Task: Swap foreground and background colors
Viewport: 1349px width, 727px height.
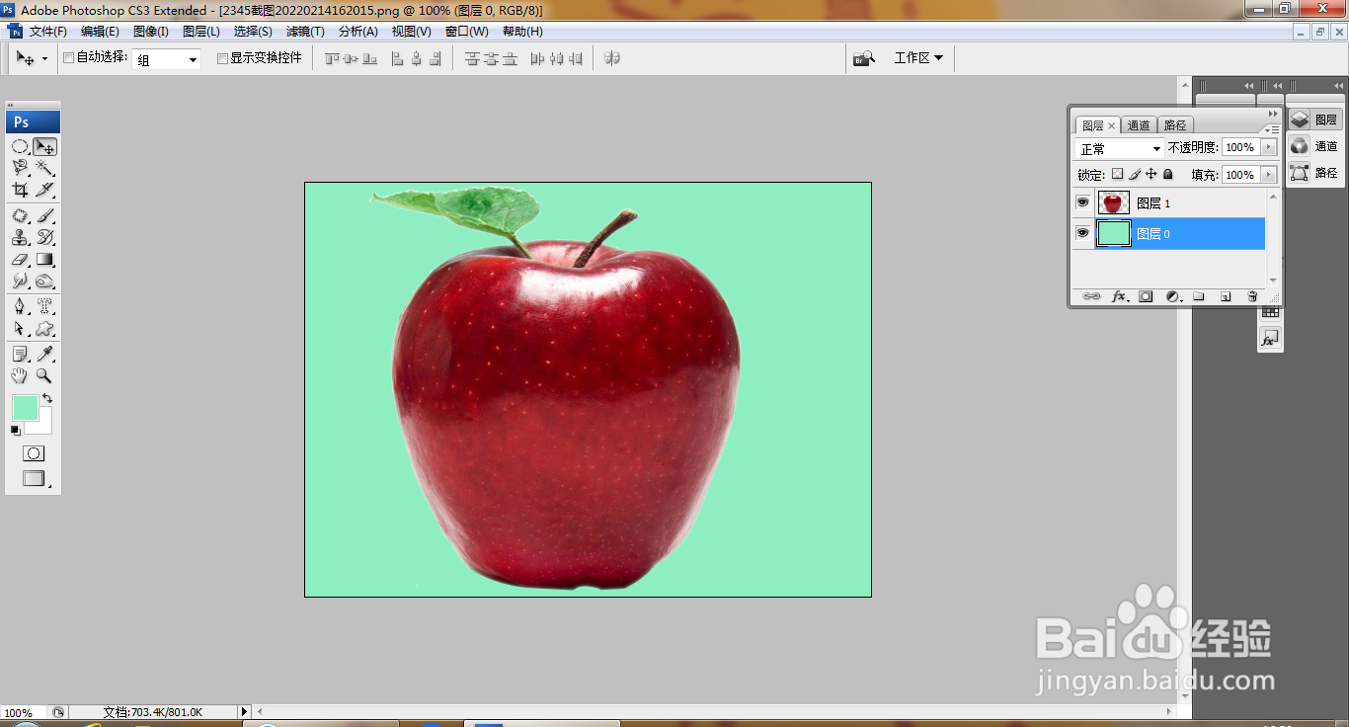Action: coord(46,399)
